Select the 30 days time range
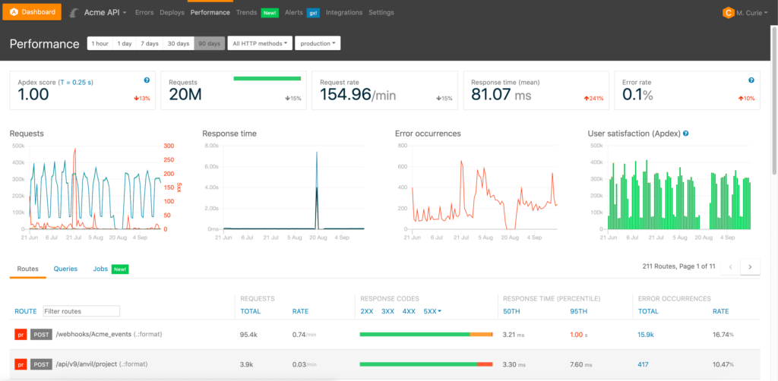Image resolution: width=778 pixels, height=381 pixels. click(179, 44)
